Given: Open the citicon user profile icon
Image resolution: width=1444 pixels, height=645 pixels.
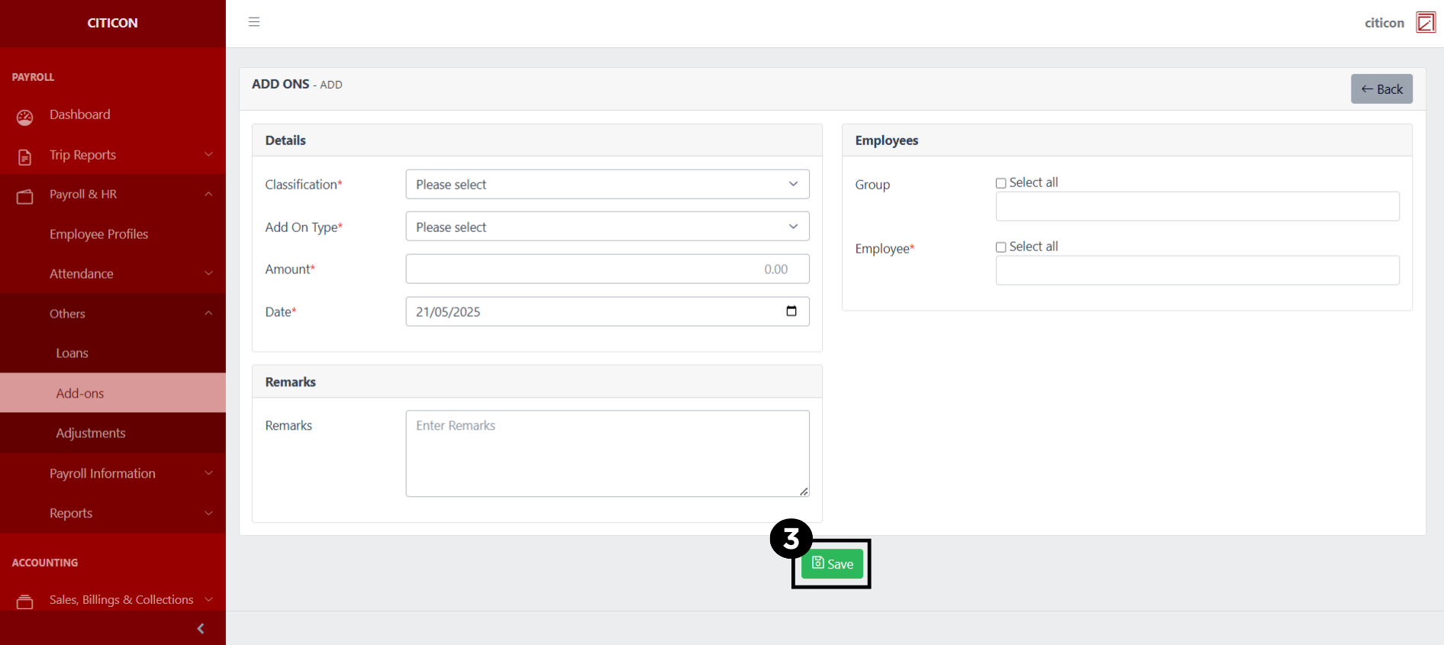Looking at the screenshot, I should coord(1425,22).
